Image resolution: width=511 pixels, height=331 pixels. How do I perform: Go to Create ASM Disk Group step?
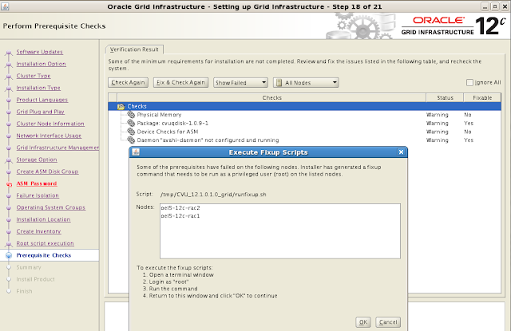point(47,171)
